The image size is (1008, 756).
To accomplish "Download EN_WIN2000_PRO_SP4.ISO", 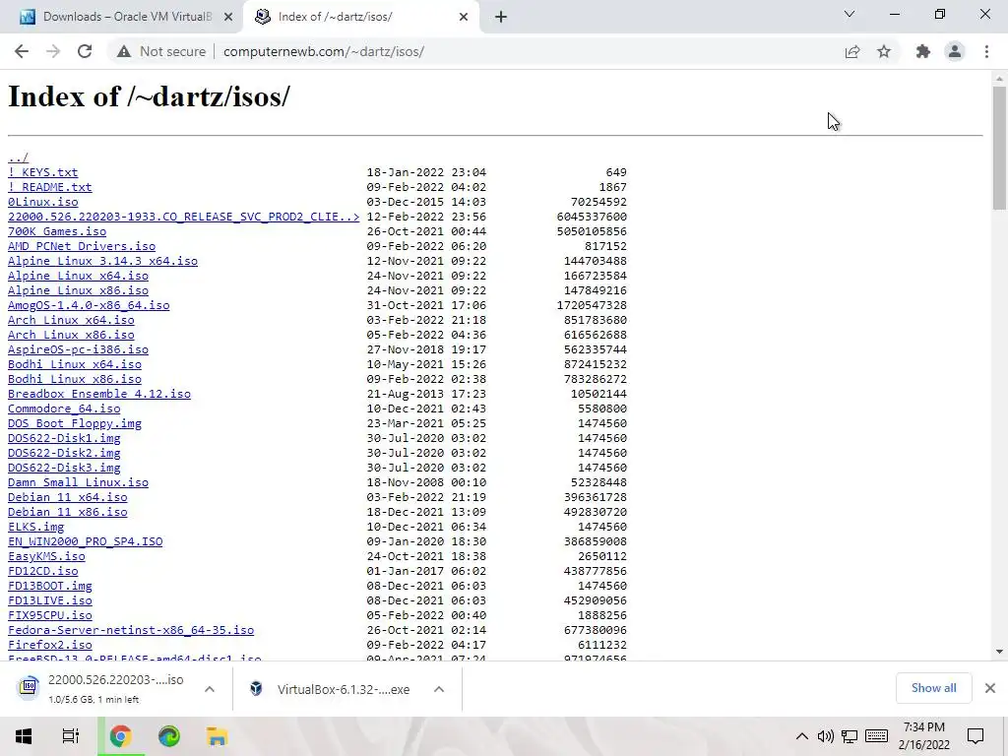I will pyautogui.click(x=85, y=542).
